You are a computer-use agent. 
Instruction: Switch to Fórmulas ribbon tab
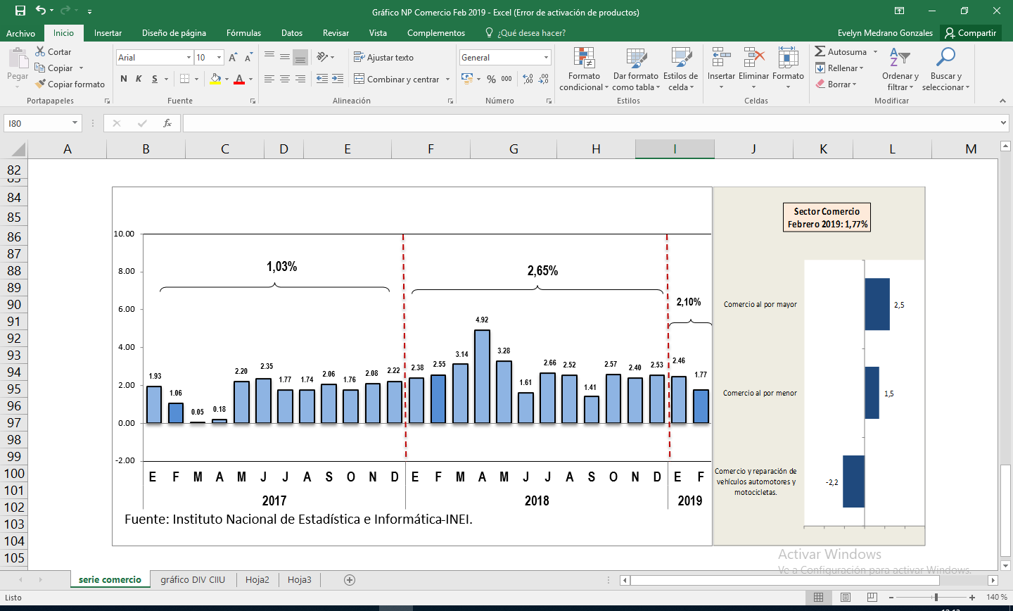(243, 33)
